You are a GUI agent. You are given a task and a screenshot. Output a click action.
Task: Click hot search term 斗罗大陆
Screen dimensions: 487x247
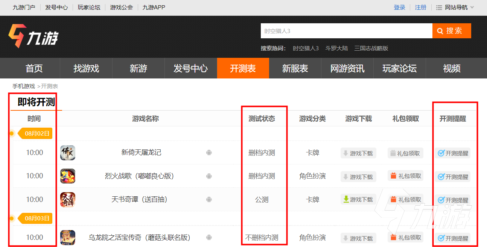(336, 48)
